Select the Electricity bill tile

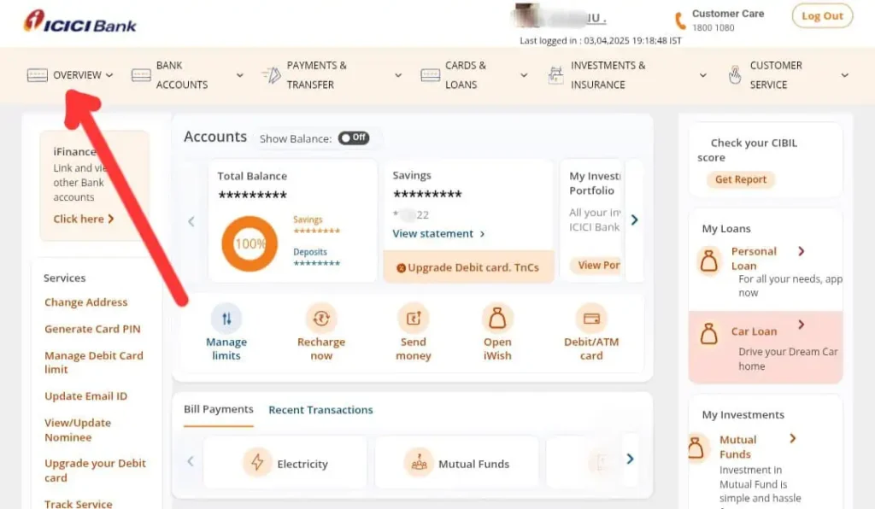tap(285, 462)
